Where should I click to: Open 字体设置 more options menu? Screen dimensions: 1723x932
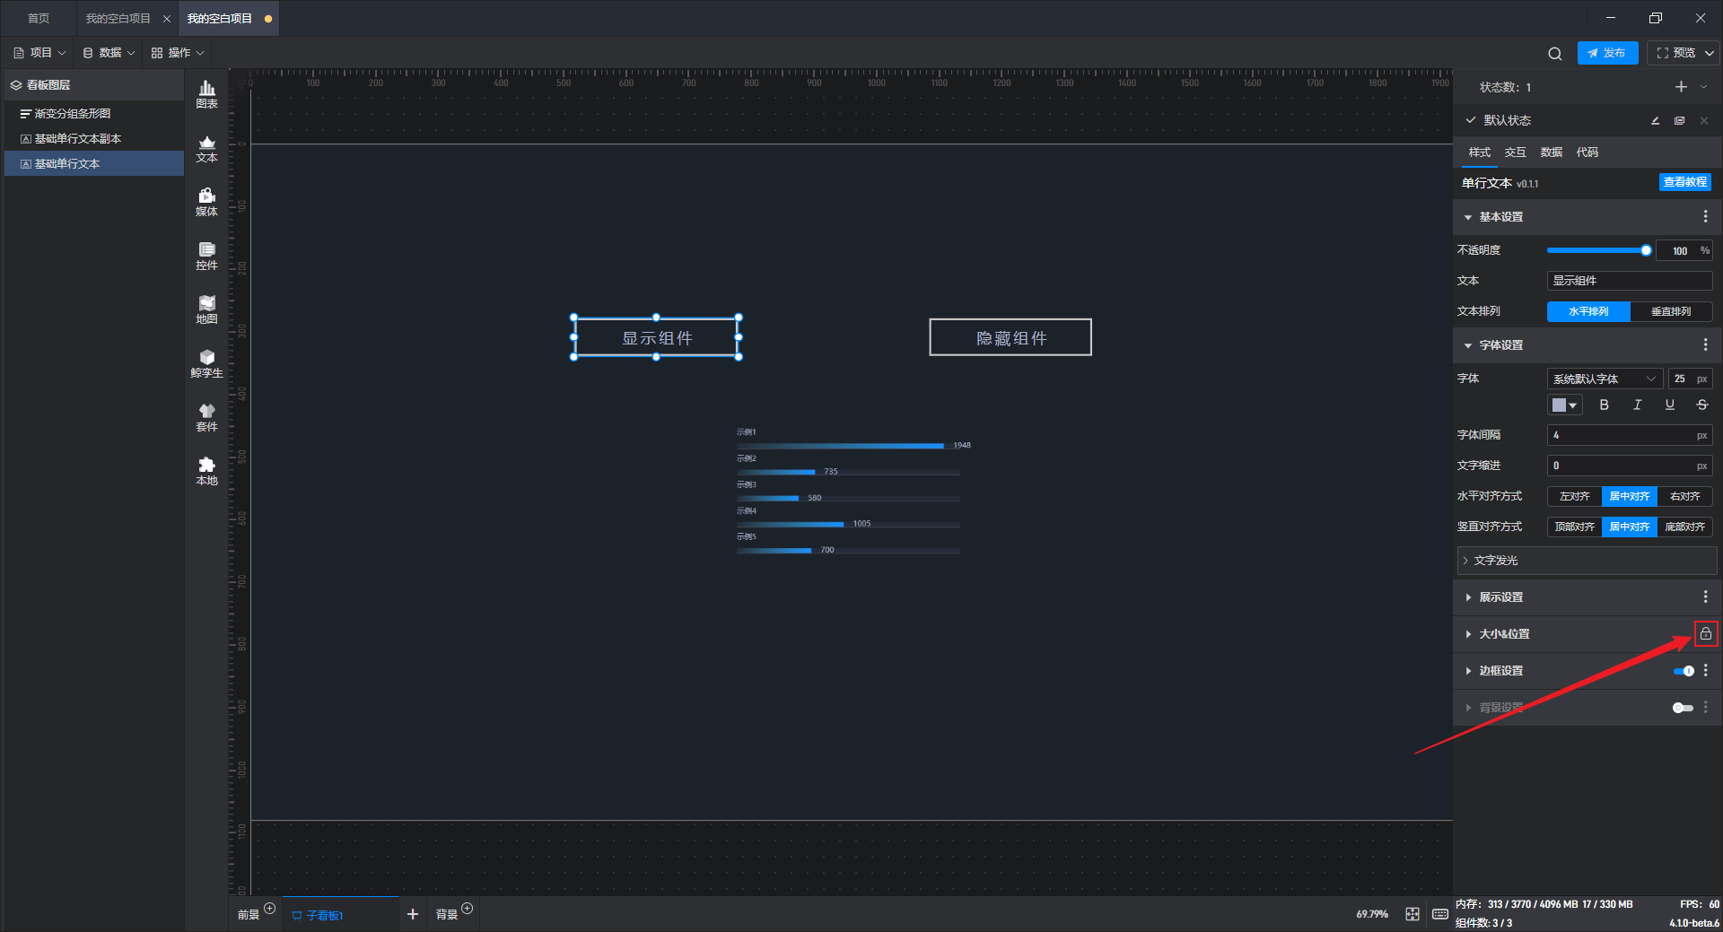(x=1705, y=344)
